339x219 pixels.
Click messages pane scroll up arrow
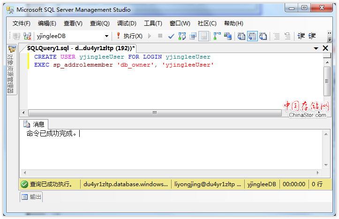pyautogui.click(x=326, y=134)
